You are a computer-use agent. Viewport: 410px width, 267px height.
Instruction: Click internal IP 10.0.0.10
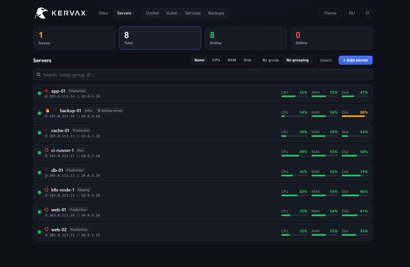coord(91,215)
